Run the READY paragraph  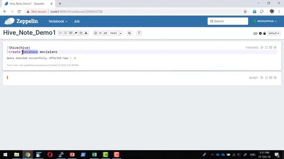[262, 78]
